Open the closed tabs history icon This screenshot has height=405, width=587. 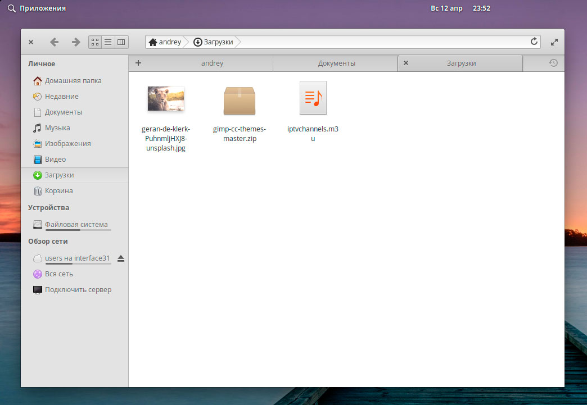tap(553, 63)
